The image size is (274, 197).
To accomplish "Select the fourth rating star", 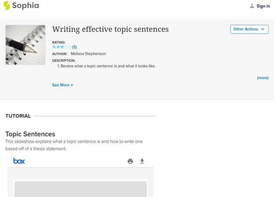I will click(66, 47).
